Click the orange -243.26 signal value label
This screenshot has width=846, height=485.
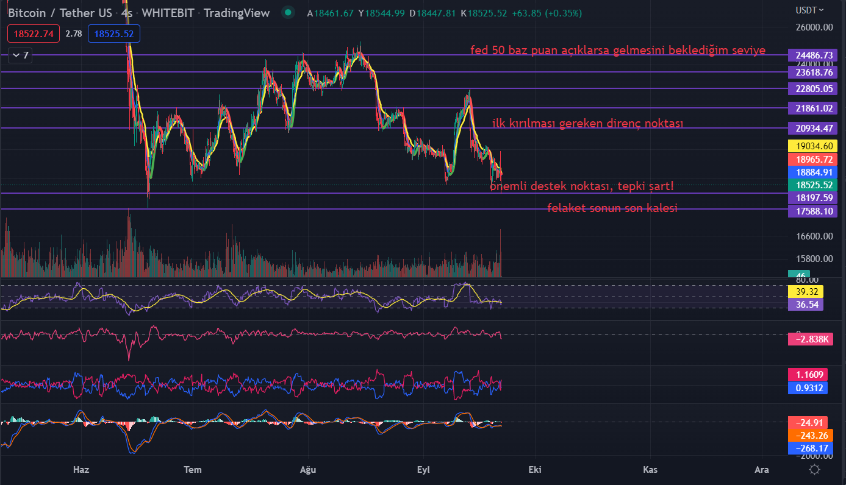click(x=810, y=435)
